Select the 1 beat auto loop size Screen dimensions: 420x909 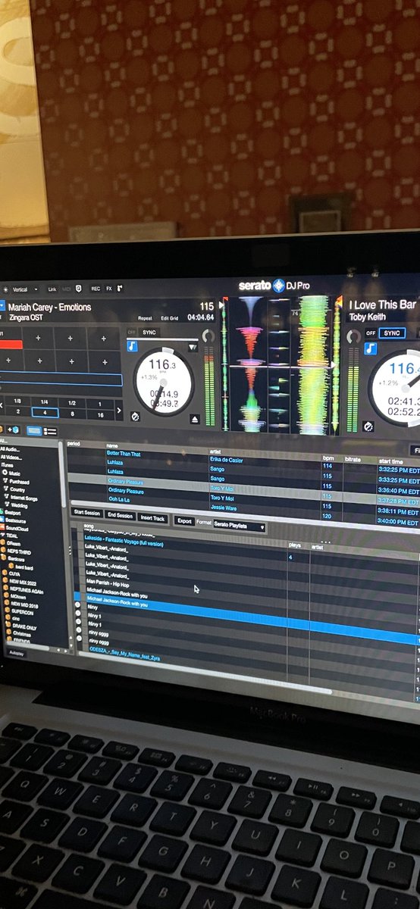pos(99,403)
